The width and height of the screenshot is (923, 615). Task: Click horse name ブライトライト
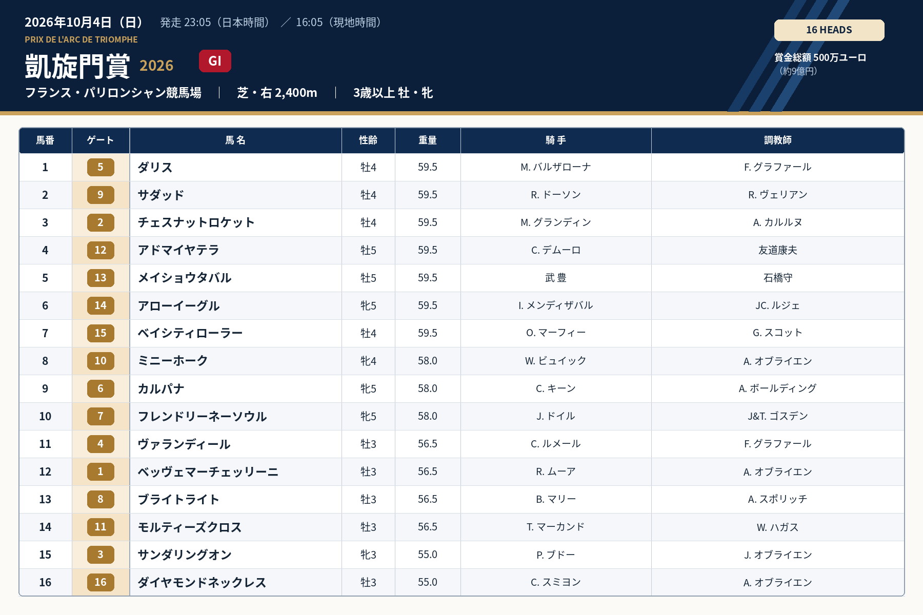[178, 500]
